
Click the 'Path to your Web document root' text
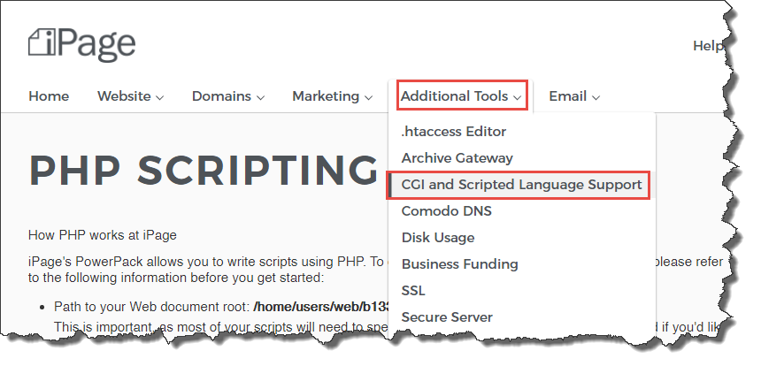click(x=152, y=307)
